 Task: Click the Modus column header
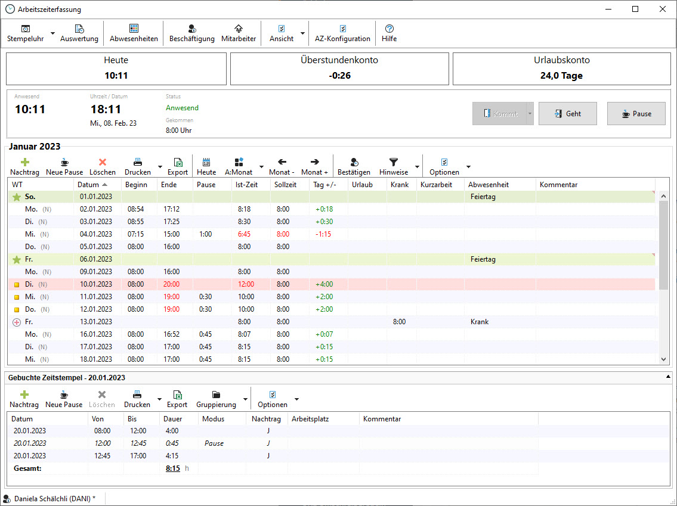[x=222, y=419]
